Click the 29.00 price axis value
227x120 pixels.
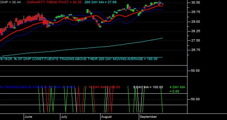[x=196, y=22]
